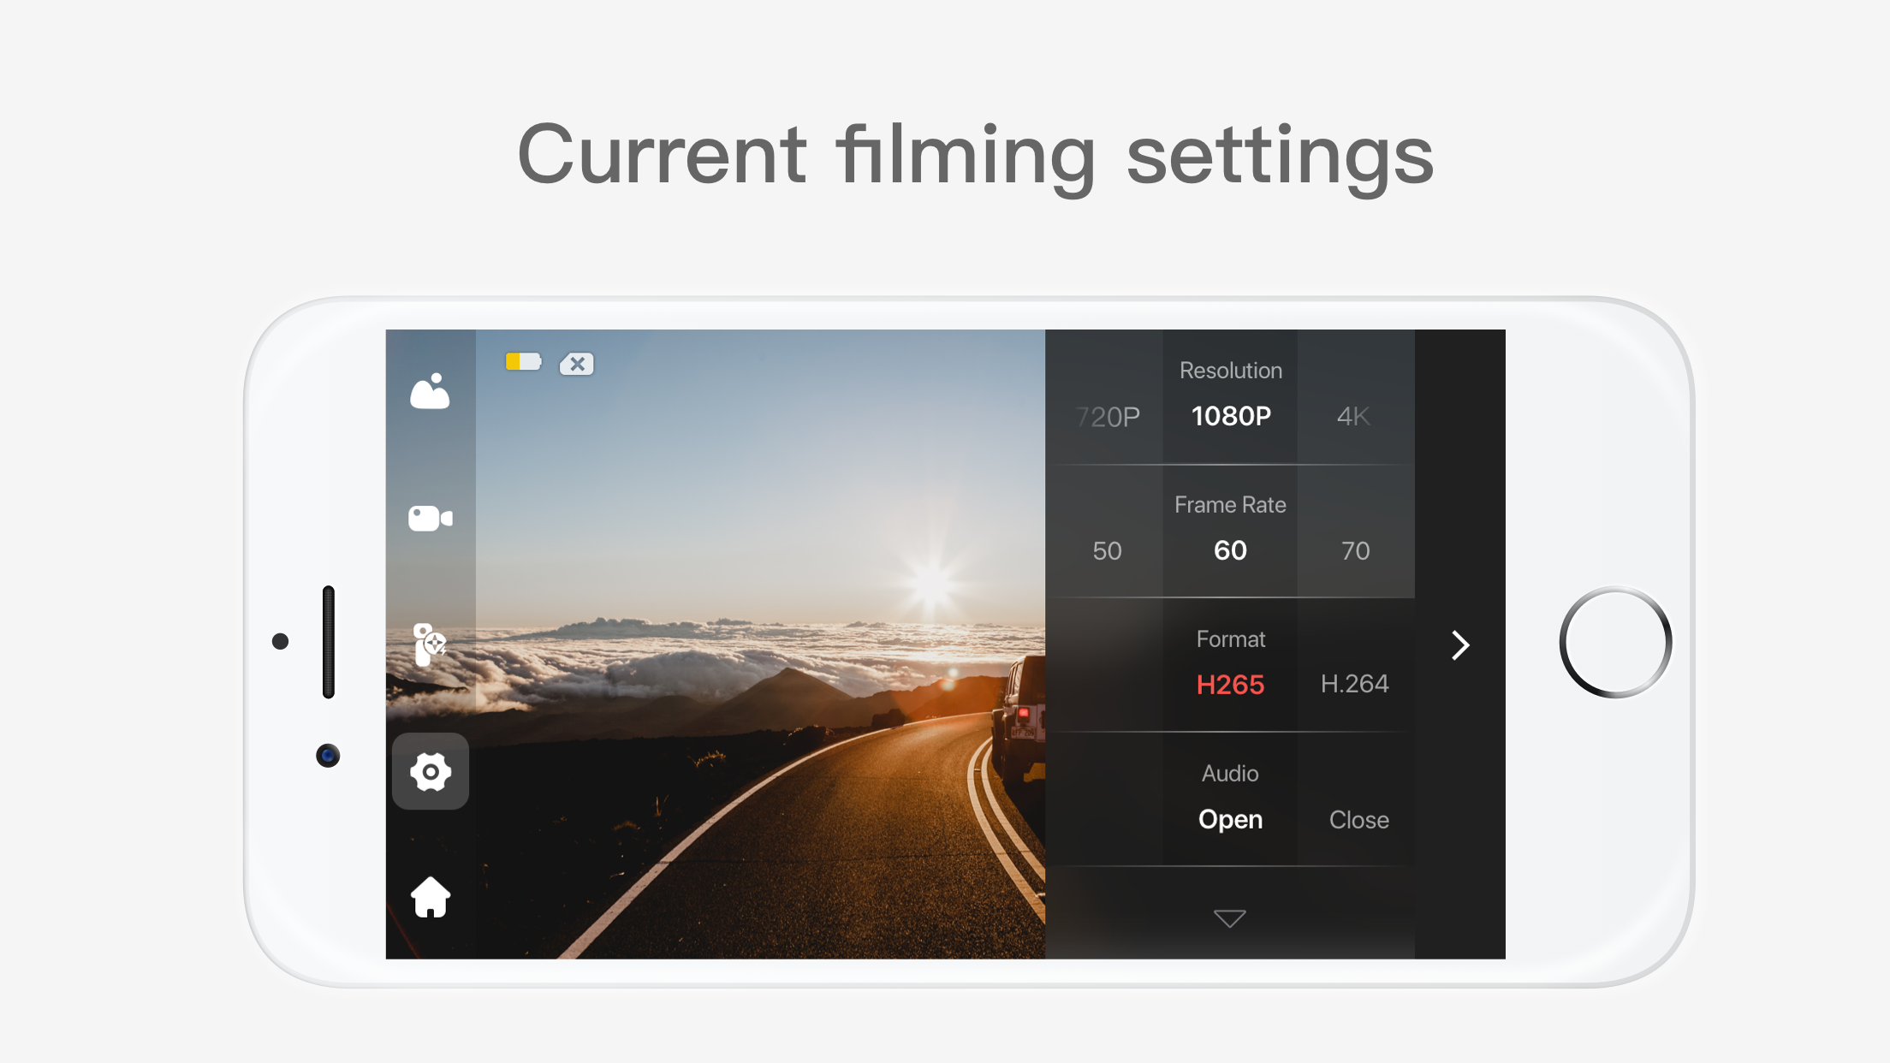Set audio to Close

[1358, 820]
